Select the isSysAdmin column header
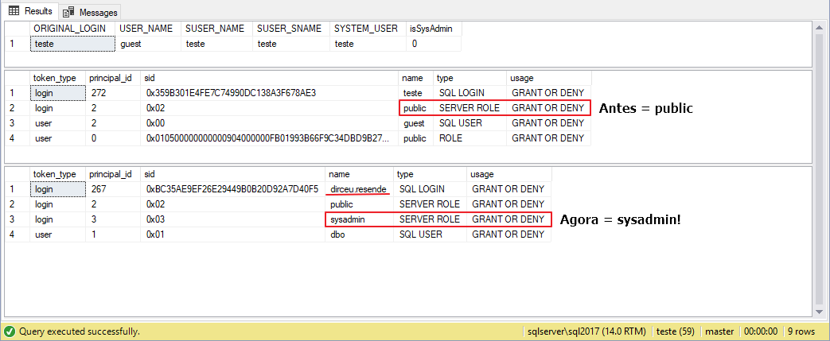The height and width of the screenshot is (341, 830). click(433, 29)
